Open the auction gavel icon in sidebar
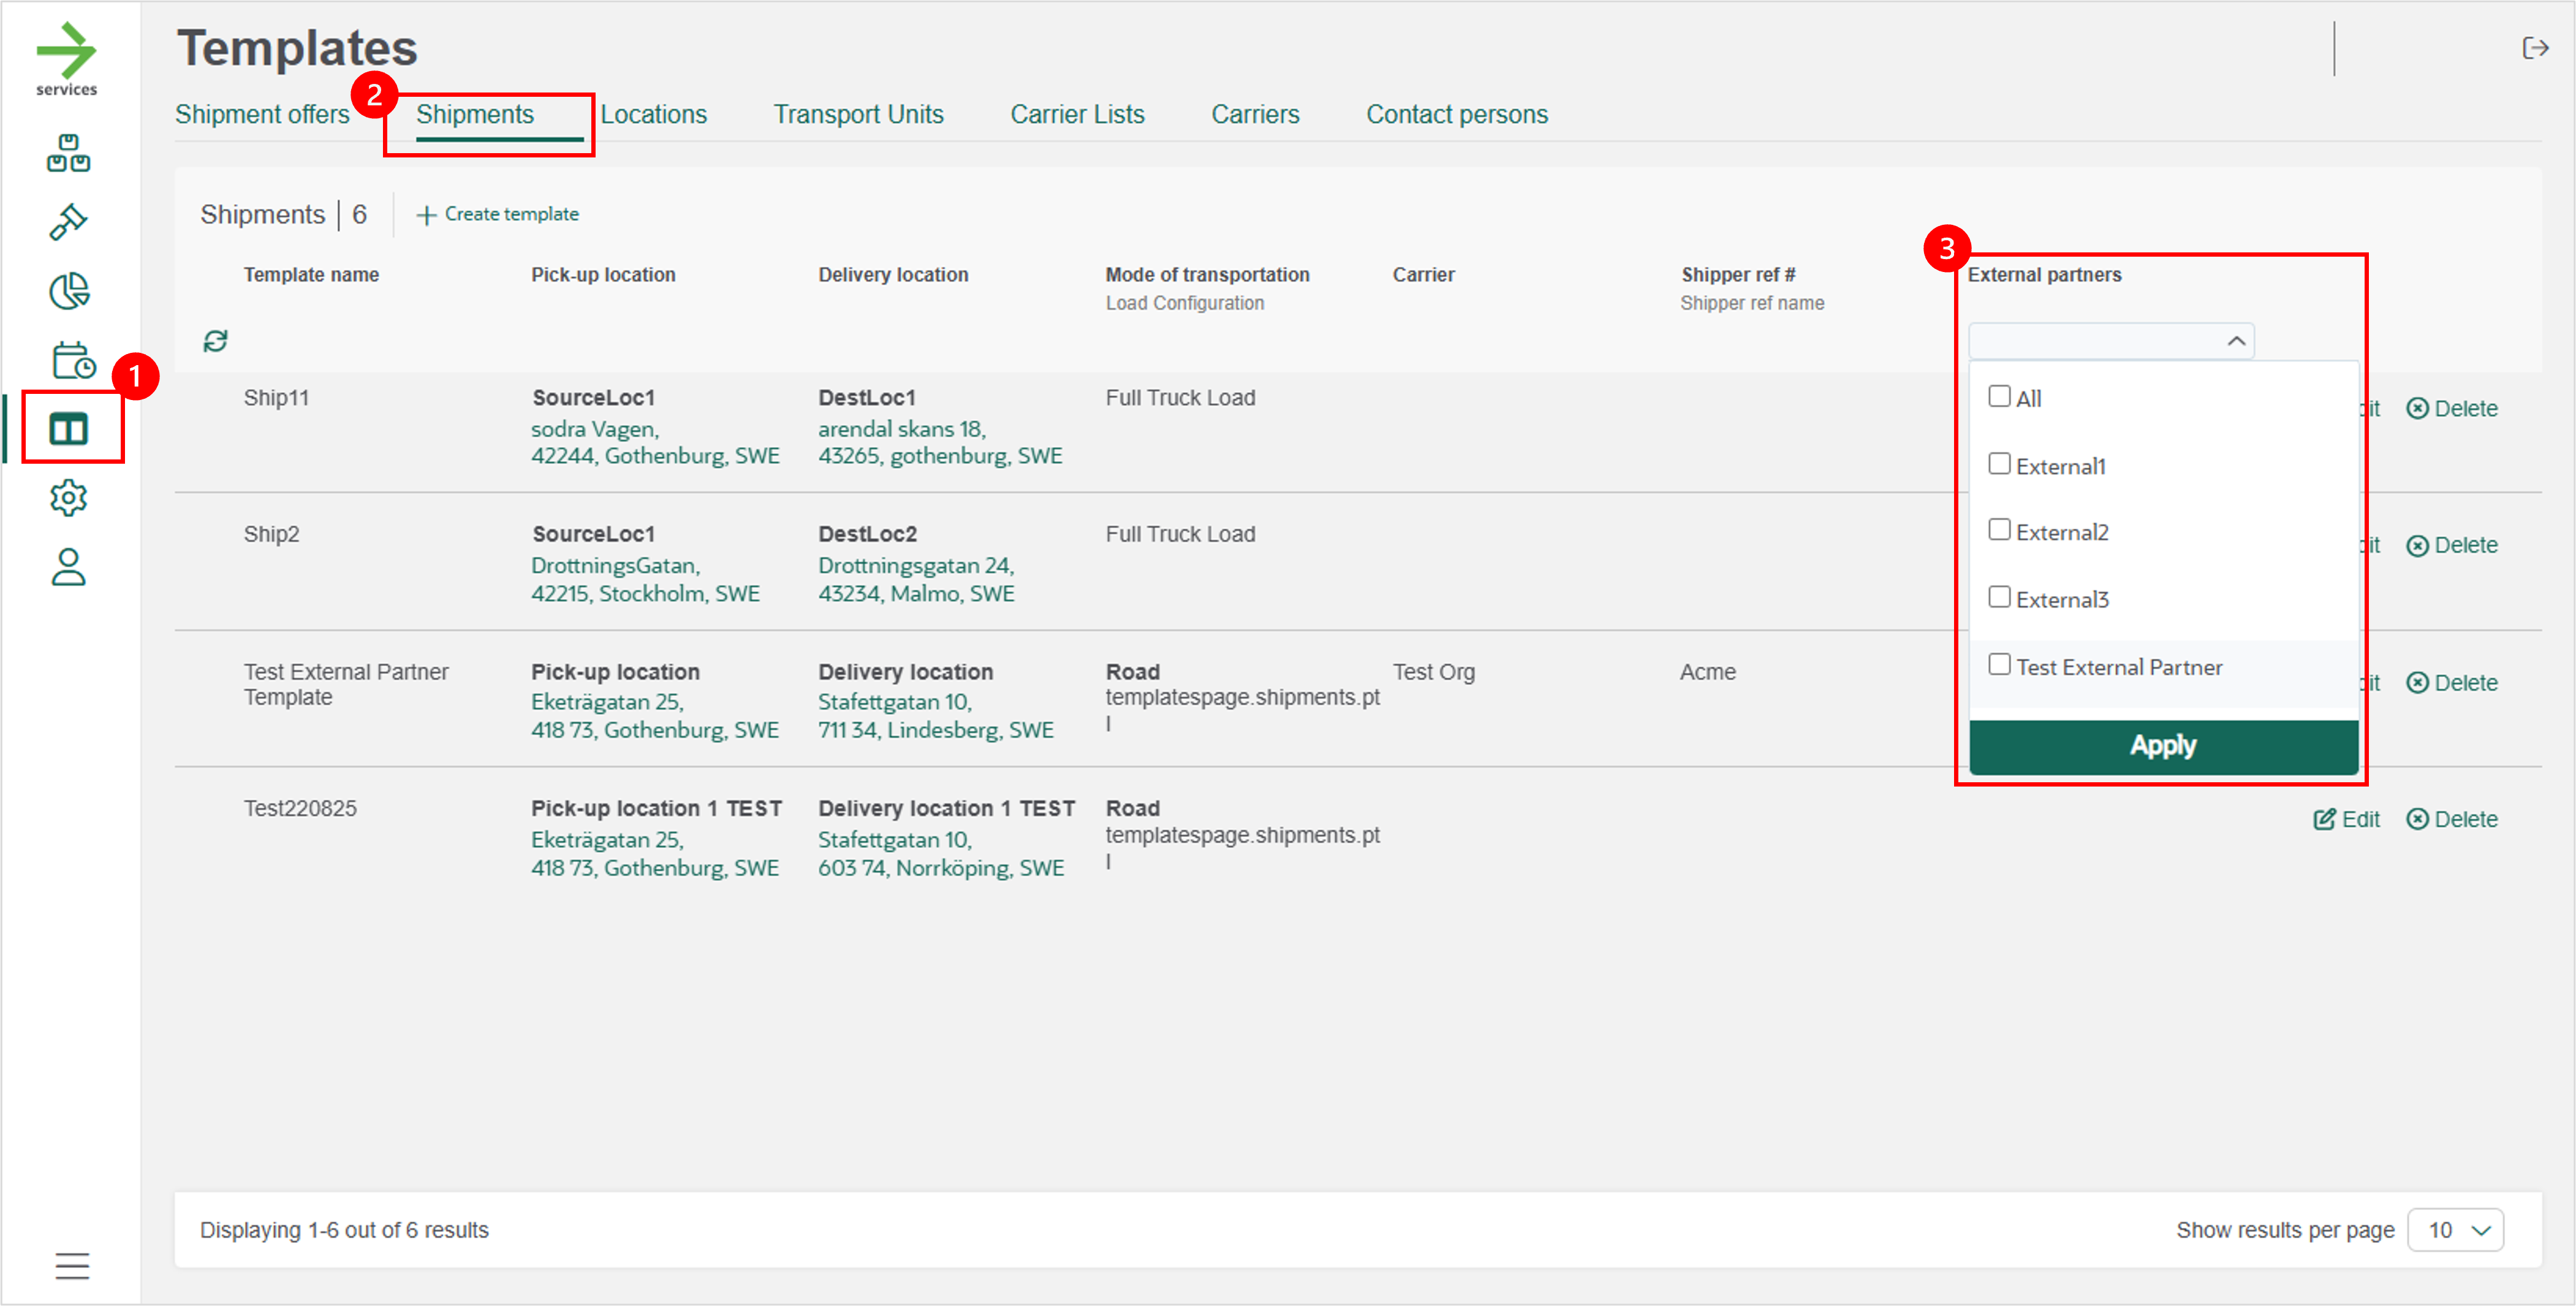This screenshot has width=2576, height=1306. 68,222
